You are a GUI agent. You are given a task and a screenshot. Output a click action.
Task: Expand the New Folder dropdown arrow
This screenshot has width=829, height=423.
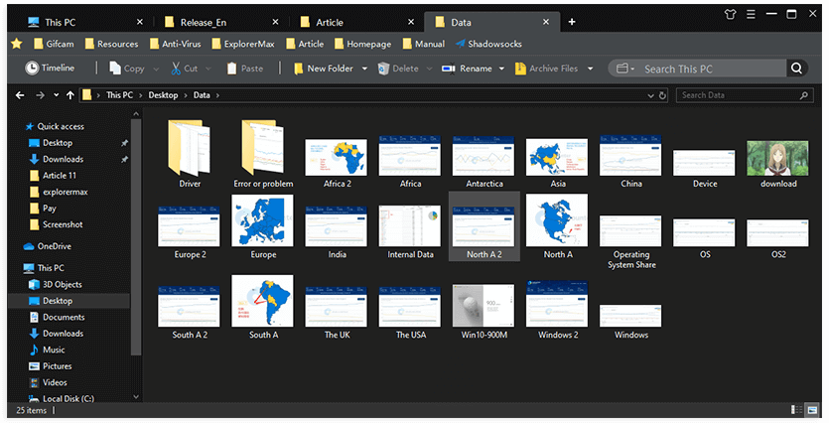[365, 69]
